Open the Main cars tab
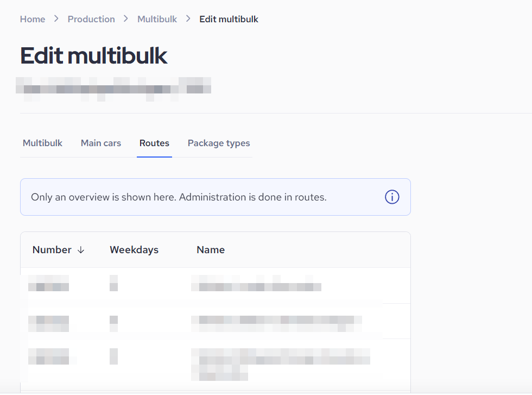The image size is (532, 395). pyautogui.click(x=101, y=143)
